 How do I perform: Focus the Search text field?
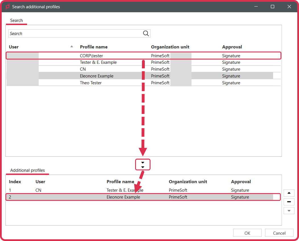75,33
